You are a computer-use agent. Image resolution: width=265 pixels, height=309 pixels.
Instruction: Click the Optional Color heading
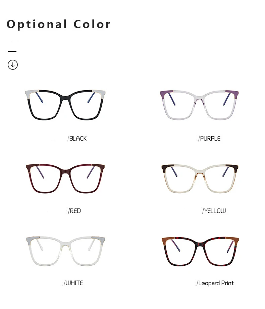[x=58, y=24]
